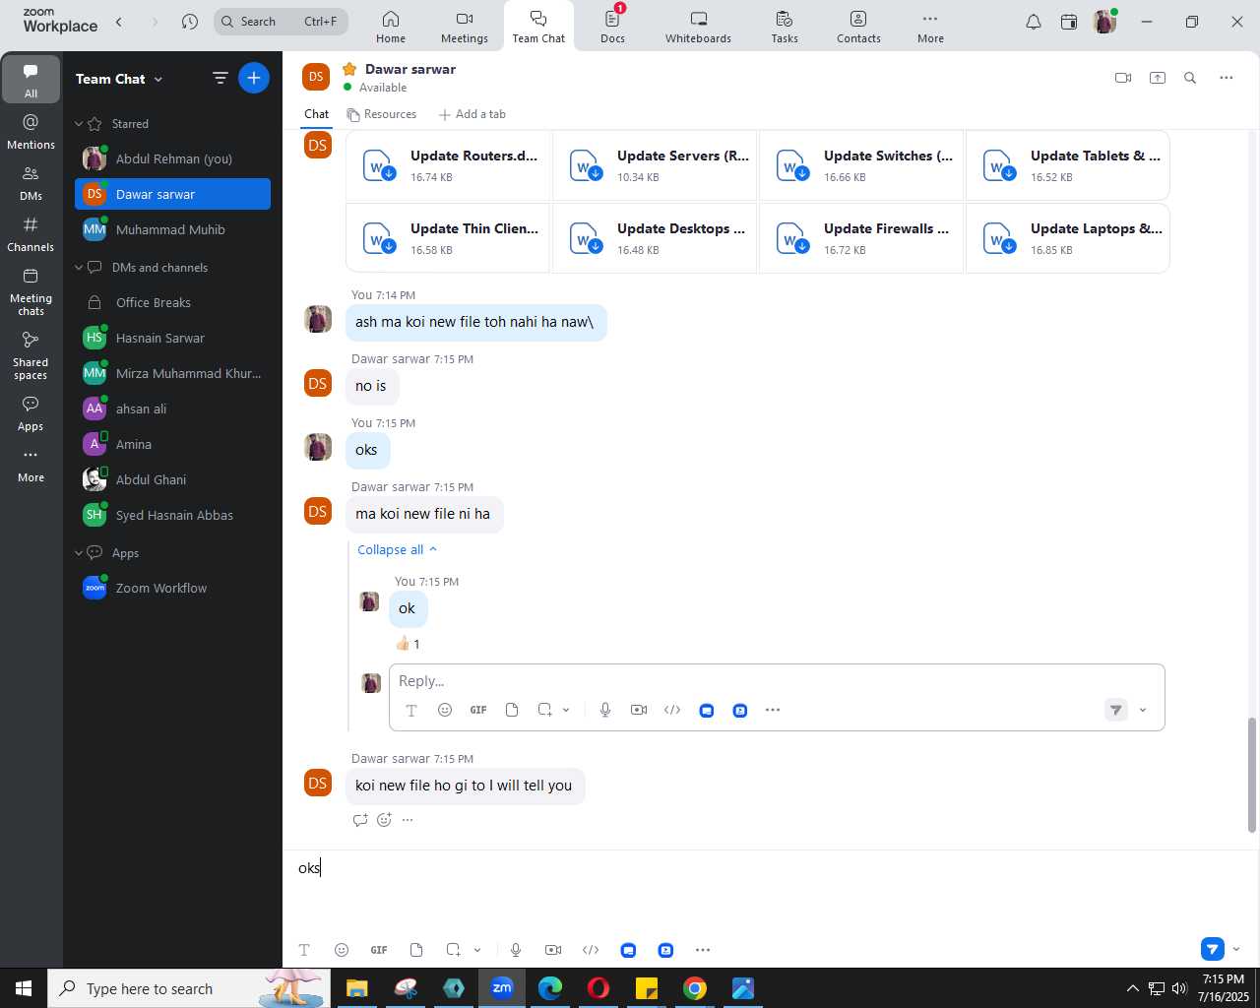
Task: Open the Channels sidebar section
Action: pyautogui.click(x=31, y=234)
